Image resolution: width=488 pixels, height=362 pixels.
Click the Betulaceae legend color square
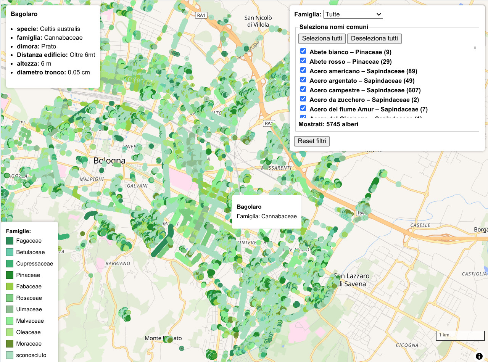click(10, 252)
